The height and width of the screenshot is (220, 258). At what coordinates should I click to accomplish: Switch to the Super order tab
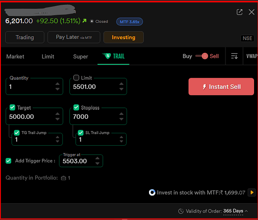click(80, 56)
